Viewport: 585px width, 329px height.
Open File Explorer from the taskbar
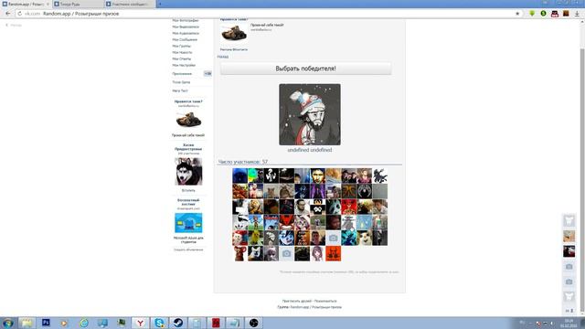point(27,323)
